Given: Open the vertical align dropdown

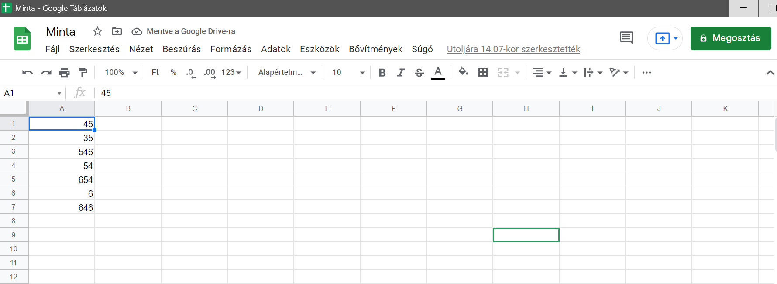Looking at the screenshot, I should (x=568, y=73).
